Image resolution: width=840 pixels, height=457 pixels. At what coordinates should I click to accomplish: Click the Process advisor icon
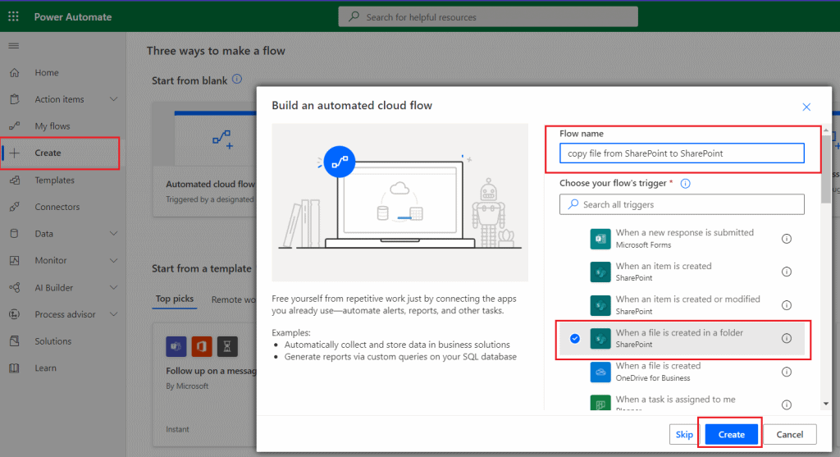point(15,314)
